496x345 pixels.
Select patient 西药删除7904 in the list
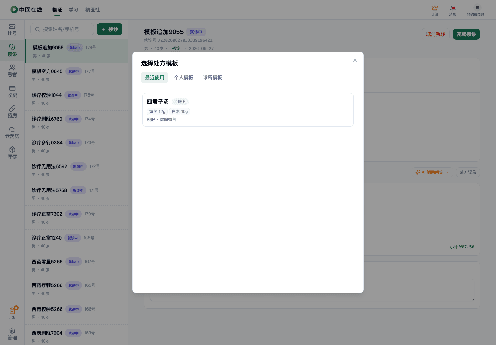coord(76,335)
